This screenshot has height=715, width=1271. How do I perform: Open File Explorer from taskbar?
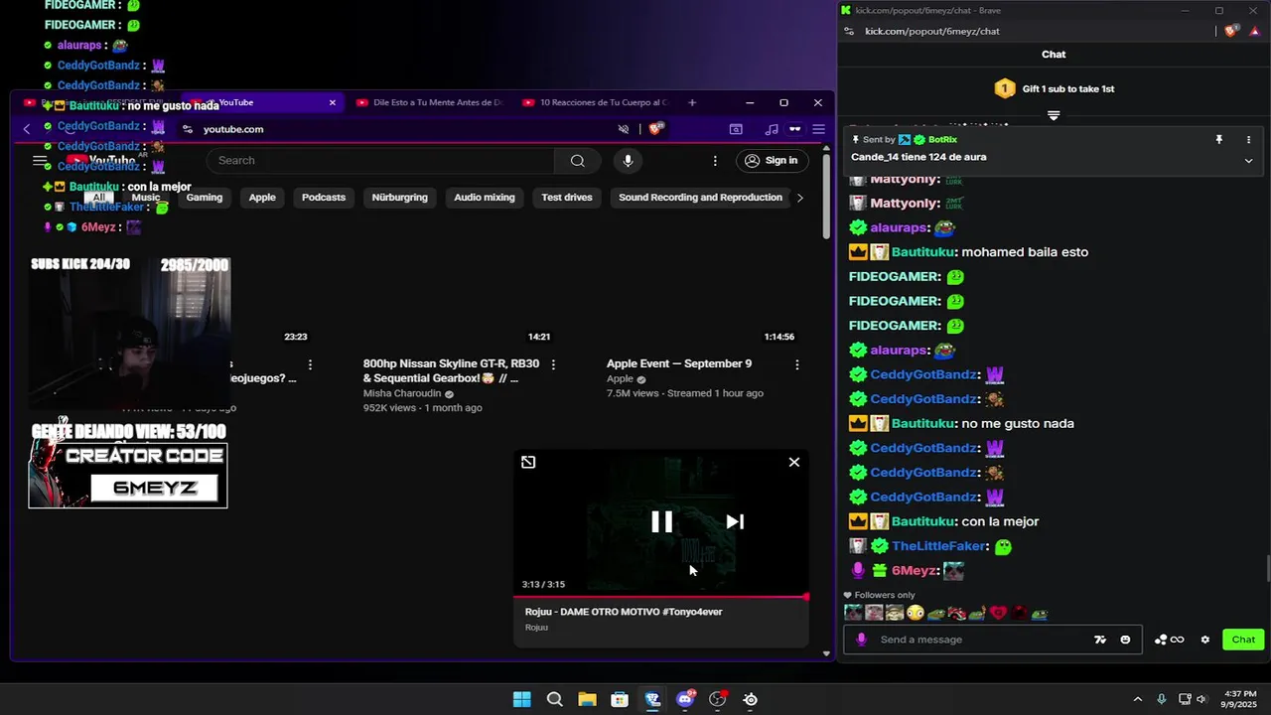(x=587, y=699)
